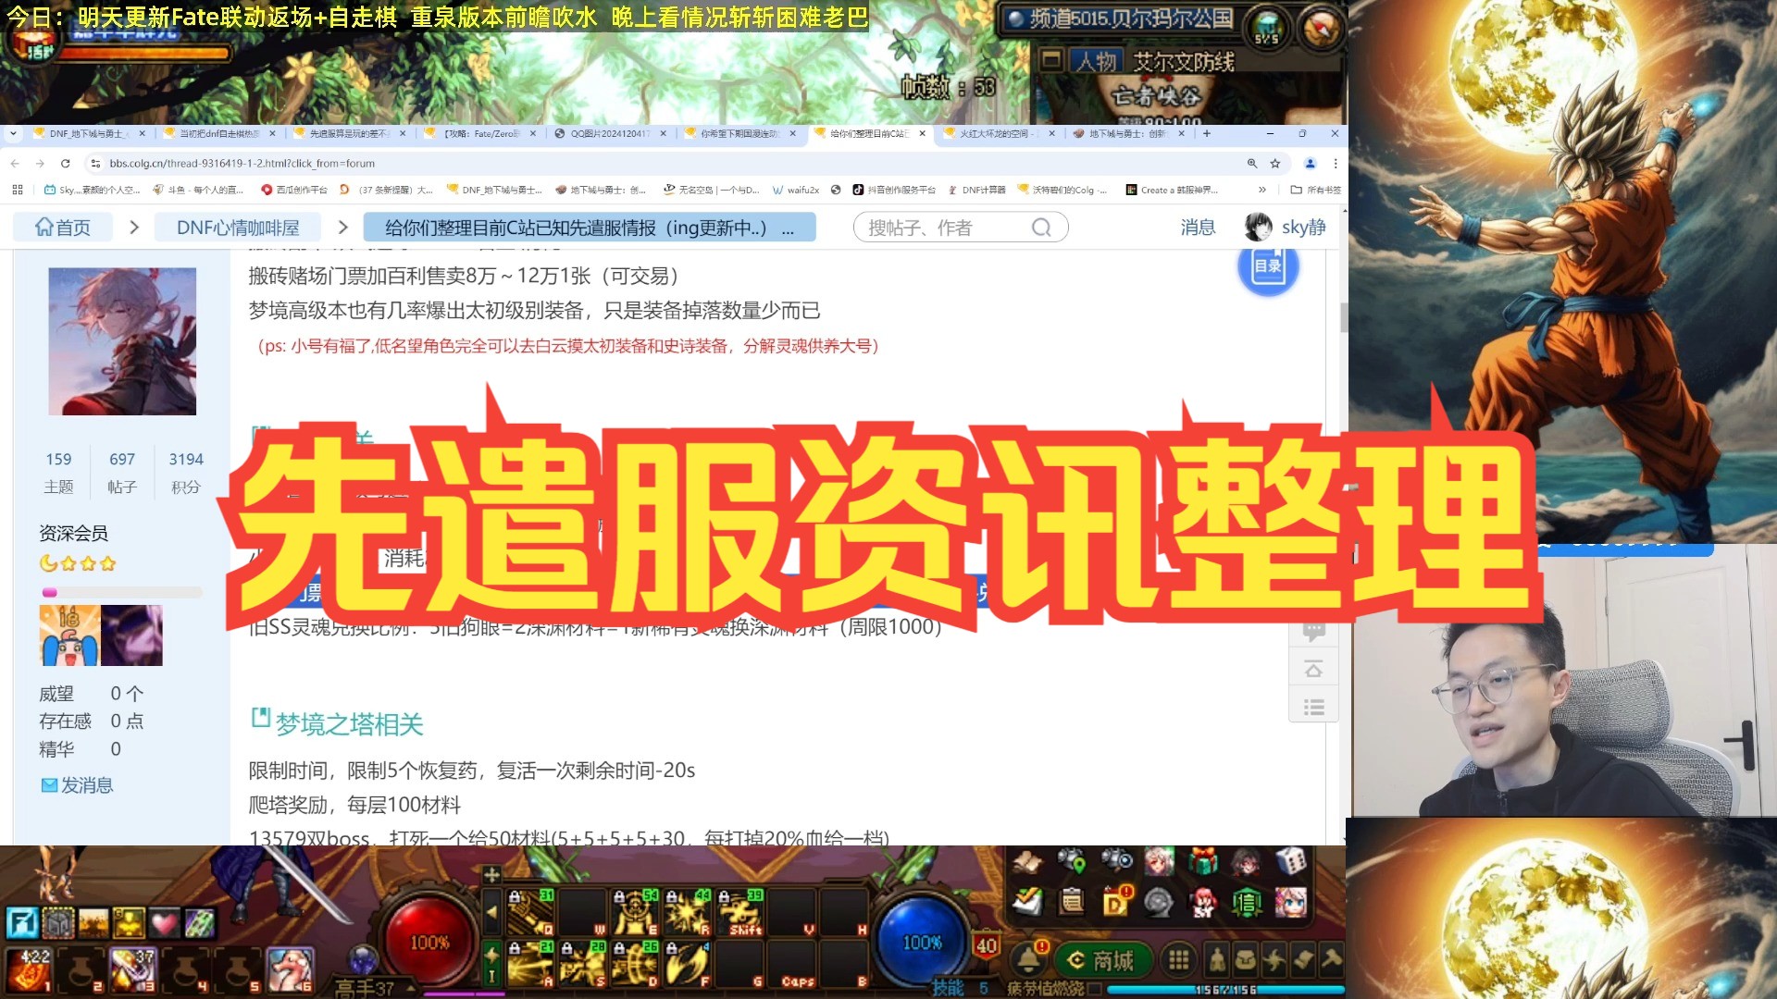Open the compass map icon in game

[x=1320, y=28]
